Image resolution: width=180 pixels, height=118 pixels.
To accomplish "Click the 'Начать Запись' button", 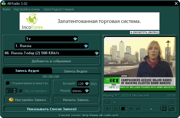I will click(x=76, y=100).
